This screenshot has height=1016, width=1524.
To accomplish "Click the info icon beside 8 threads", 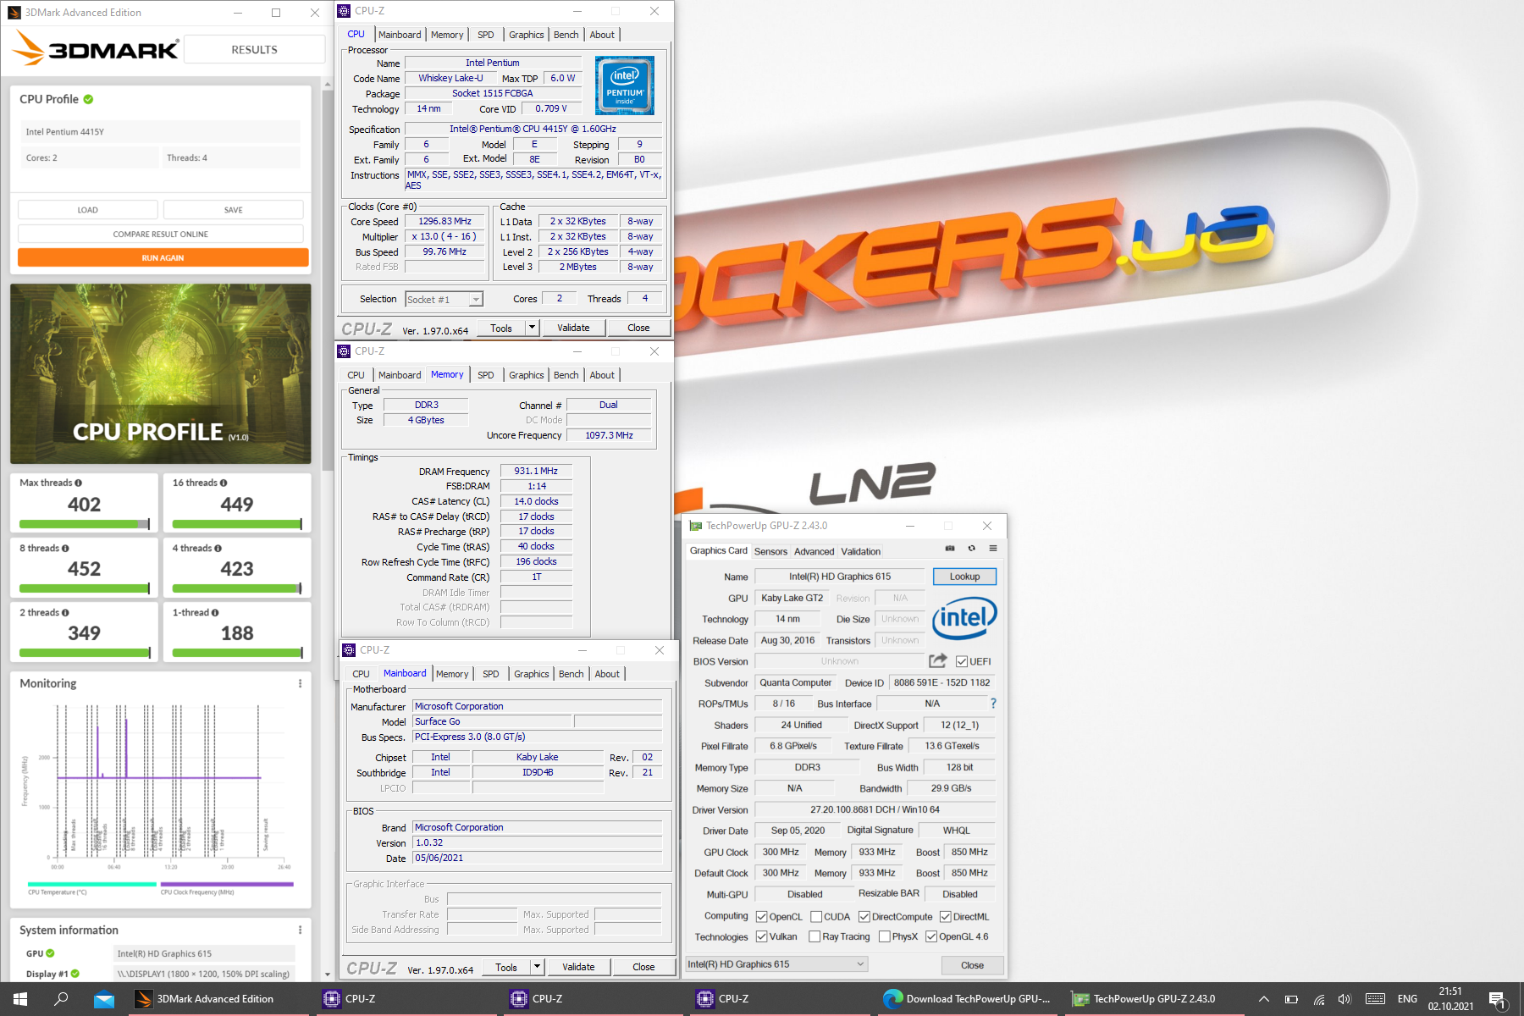I will coord(65,549).
